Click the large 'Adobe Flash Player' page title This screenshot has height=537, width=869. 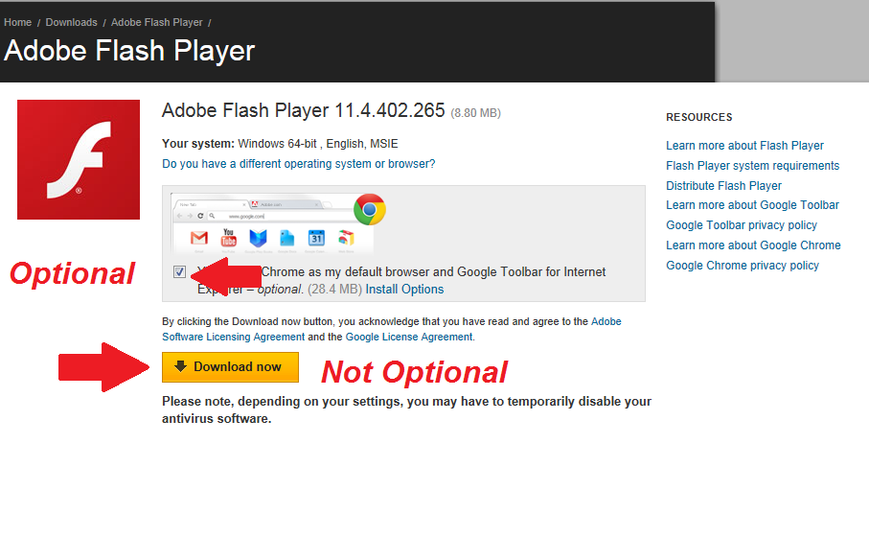(129, 51)
